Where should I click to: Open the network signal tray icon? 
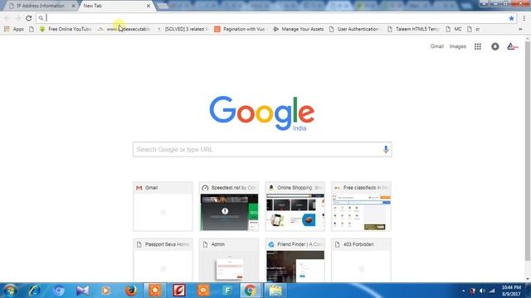[492, 291]
